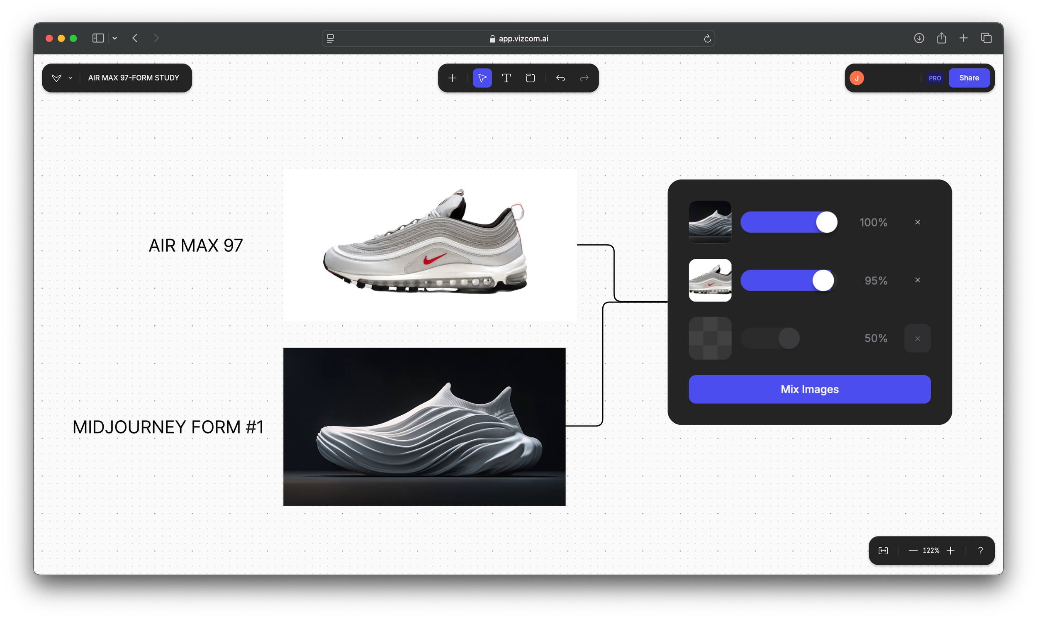Click the MIDJOURNEY FORM #1 text label

point(168,427)
